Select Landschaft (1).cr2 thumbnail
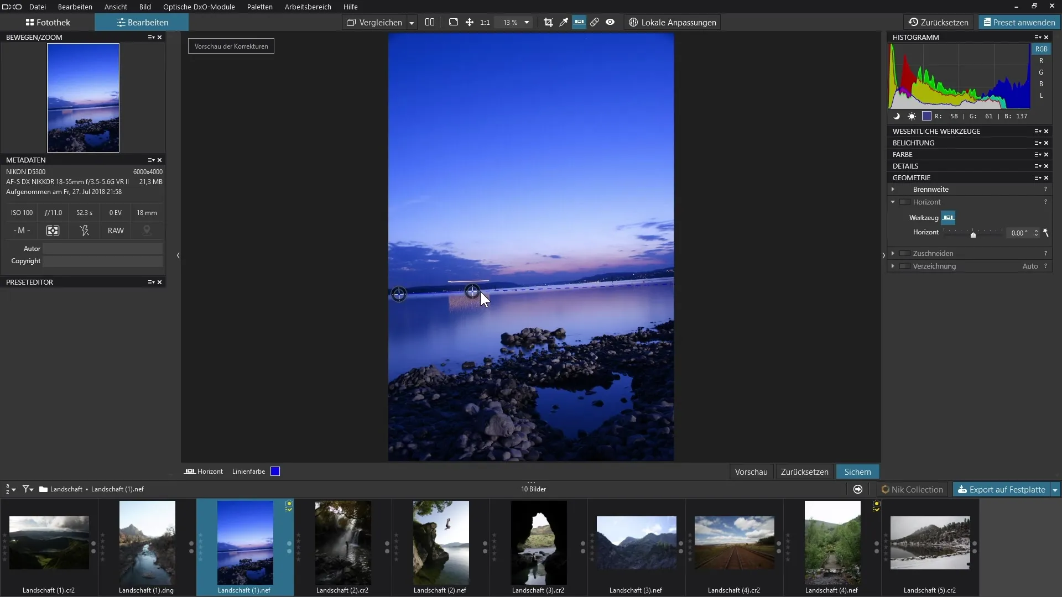 49,543
